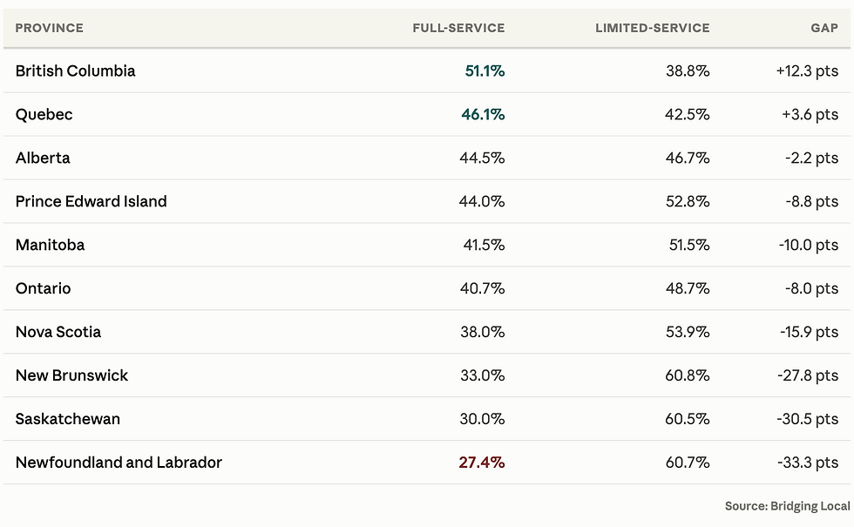Image resolution: width=854 pixels, height=527 pixels.
Task: Select the Alberta row
Action: point(427,158)
